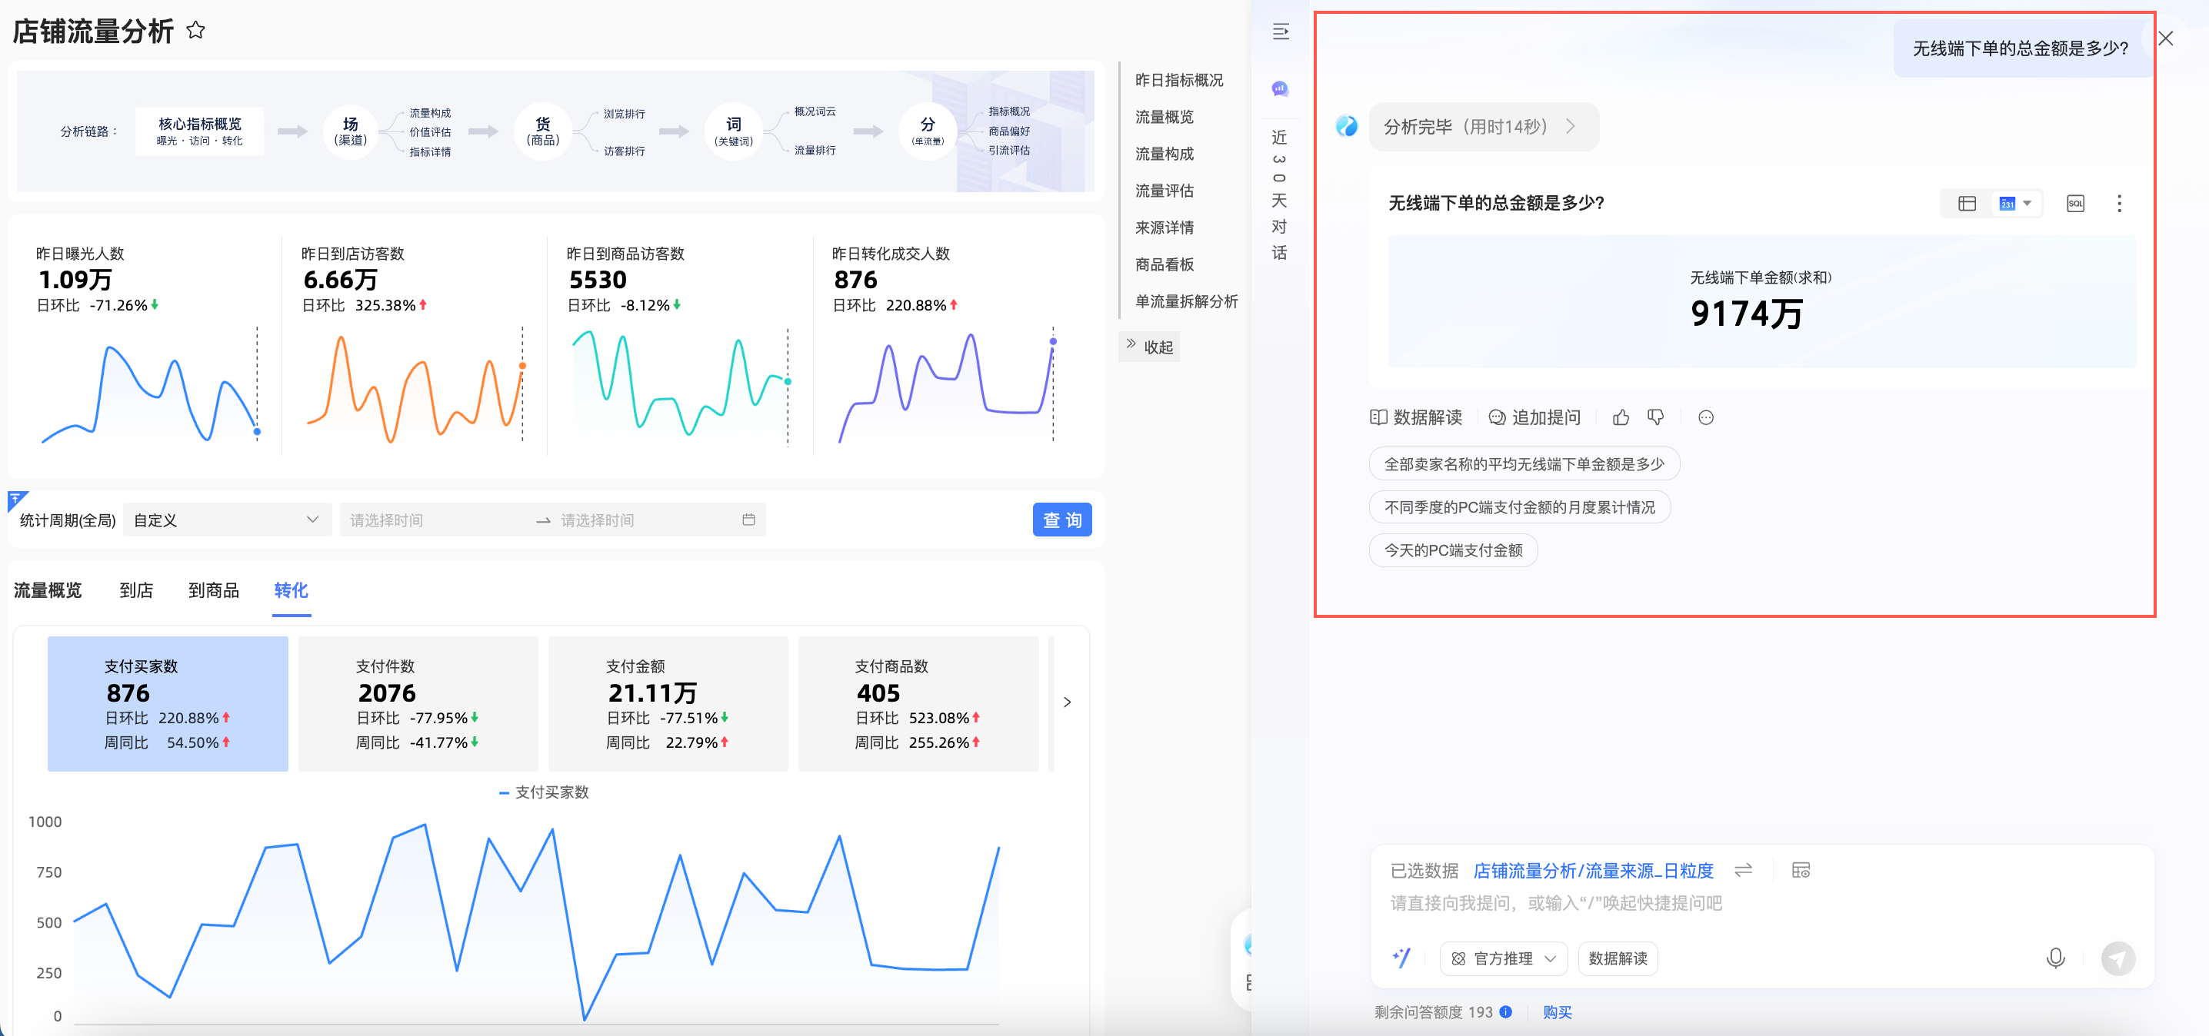
Task: Open 流量评估 in the side navigation
Action: pyautogui.click(x=1164, y=191)
